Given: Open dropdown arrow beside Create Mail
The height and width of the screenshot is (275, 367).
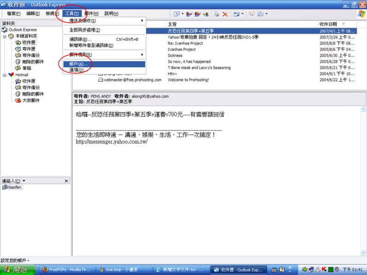Looking at the screenshot, I should coord(182,14).
